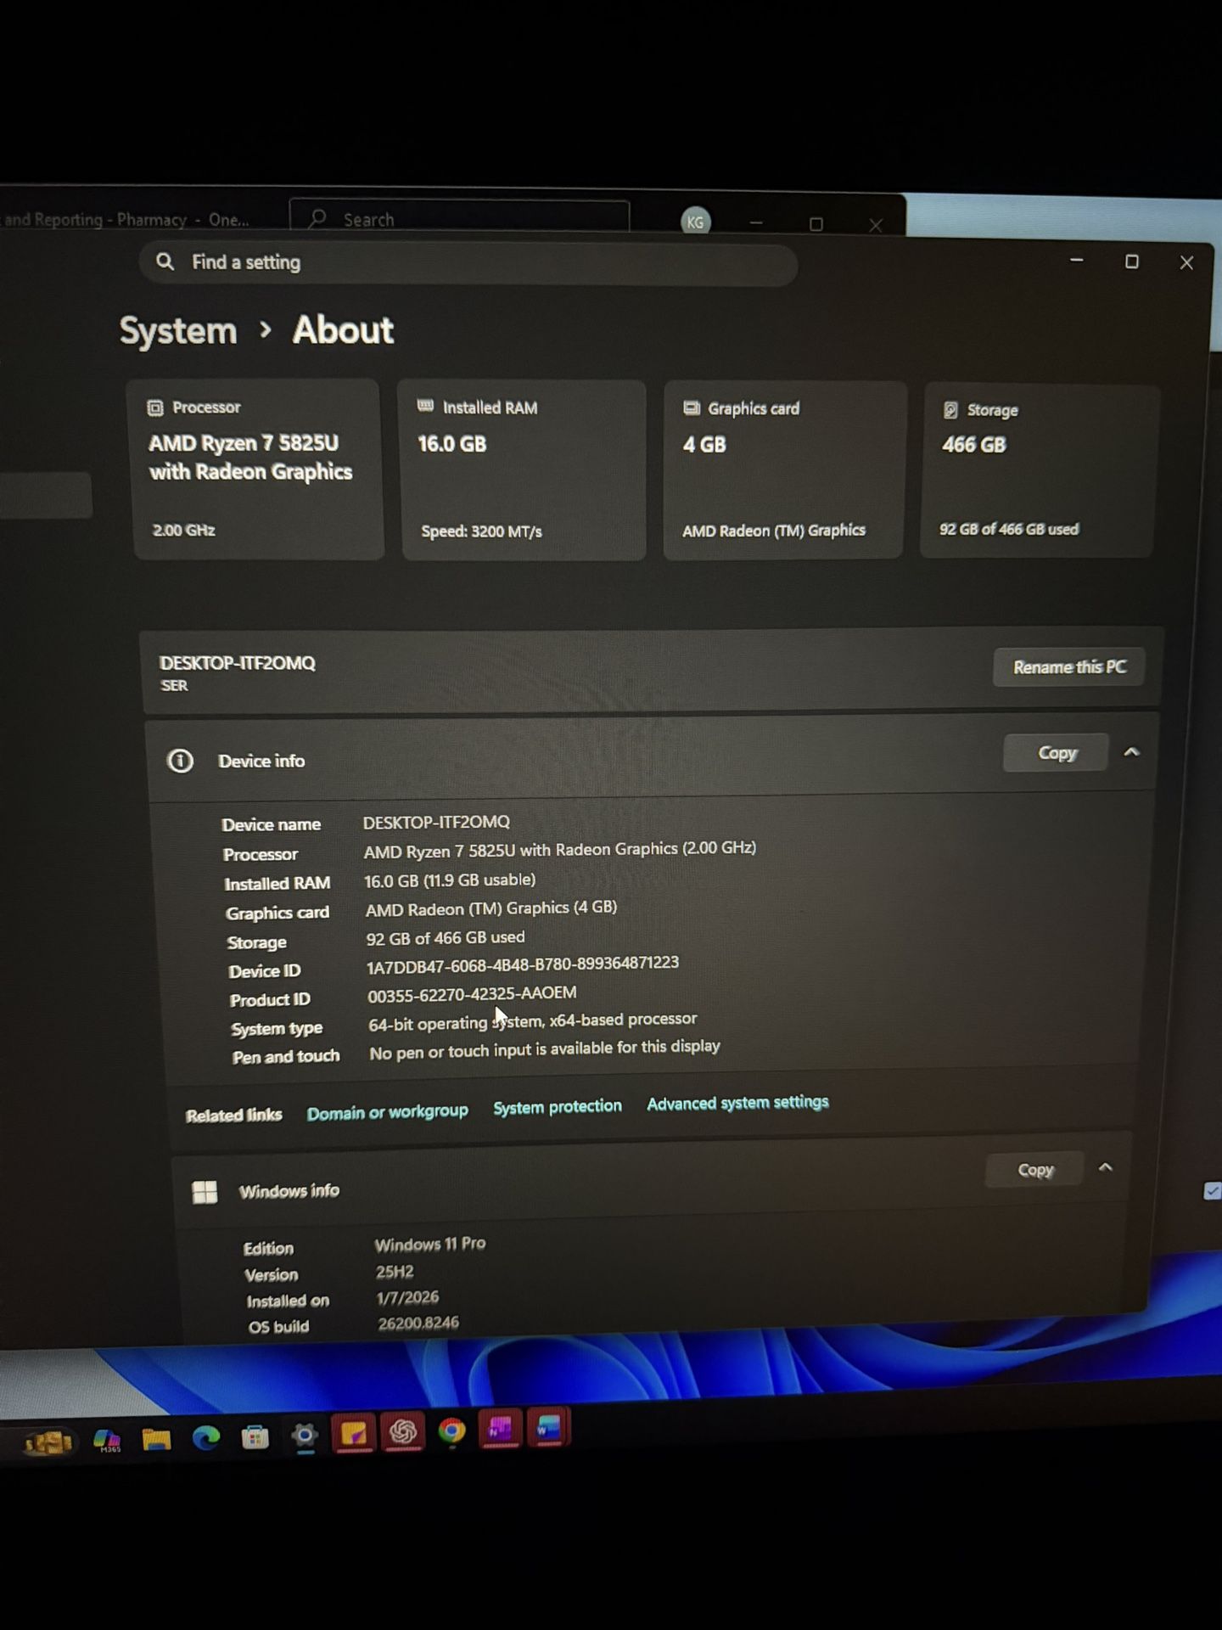Click the Processor chip icon
1222x1630 pixels.
155,407
